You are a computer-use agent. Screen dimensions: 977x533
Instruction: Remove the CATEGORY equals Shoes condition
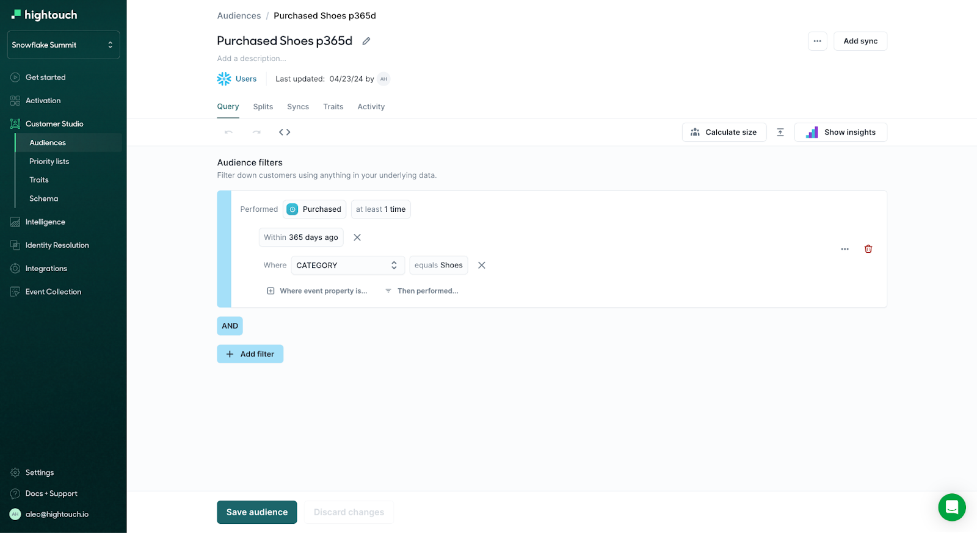point(481,265)
